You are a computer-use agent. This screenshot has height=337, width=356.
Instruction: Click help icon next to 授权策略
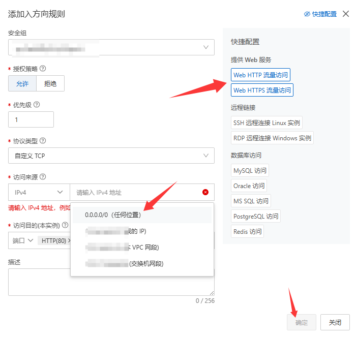[x=43, y=69]
